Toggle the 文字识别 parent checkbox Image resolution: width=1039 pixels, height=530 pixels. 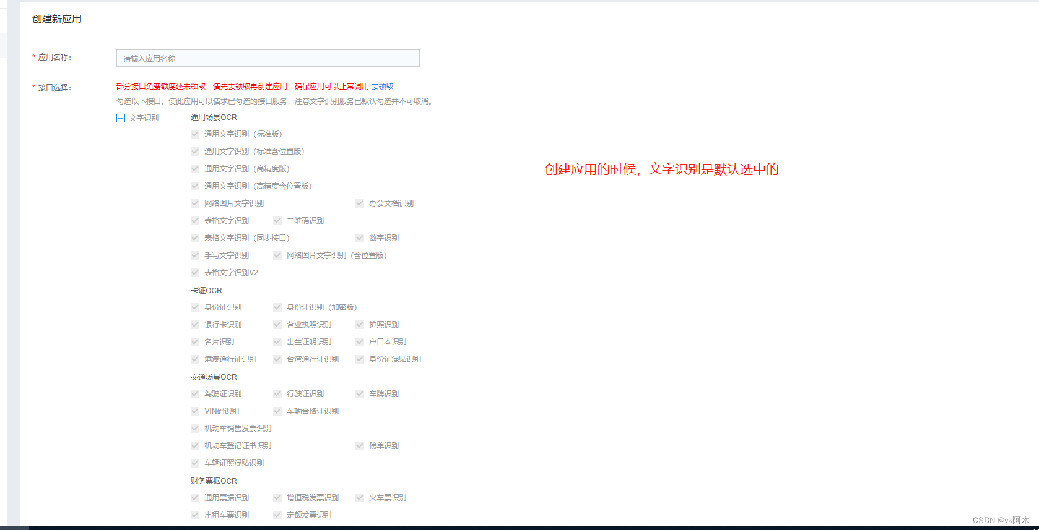coord(121,118)
